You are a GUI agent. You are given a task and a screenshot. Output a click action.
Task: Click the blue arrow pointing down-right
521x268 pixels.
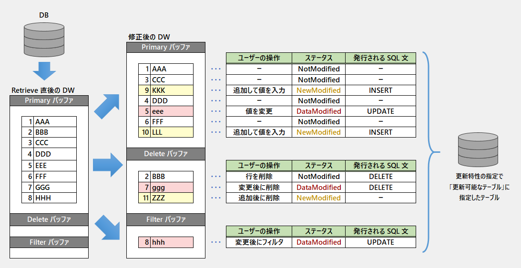point(107,227)
